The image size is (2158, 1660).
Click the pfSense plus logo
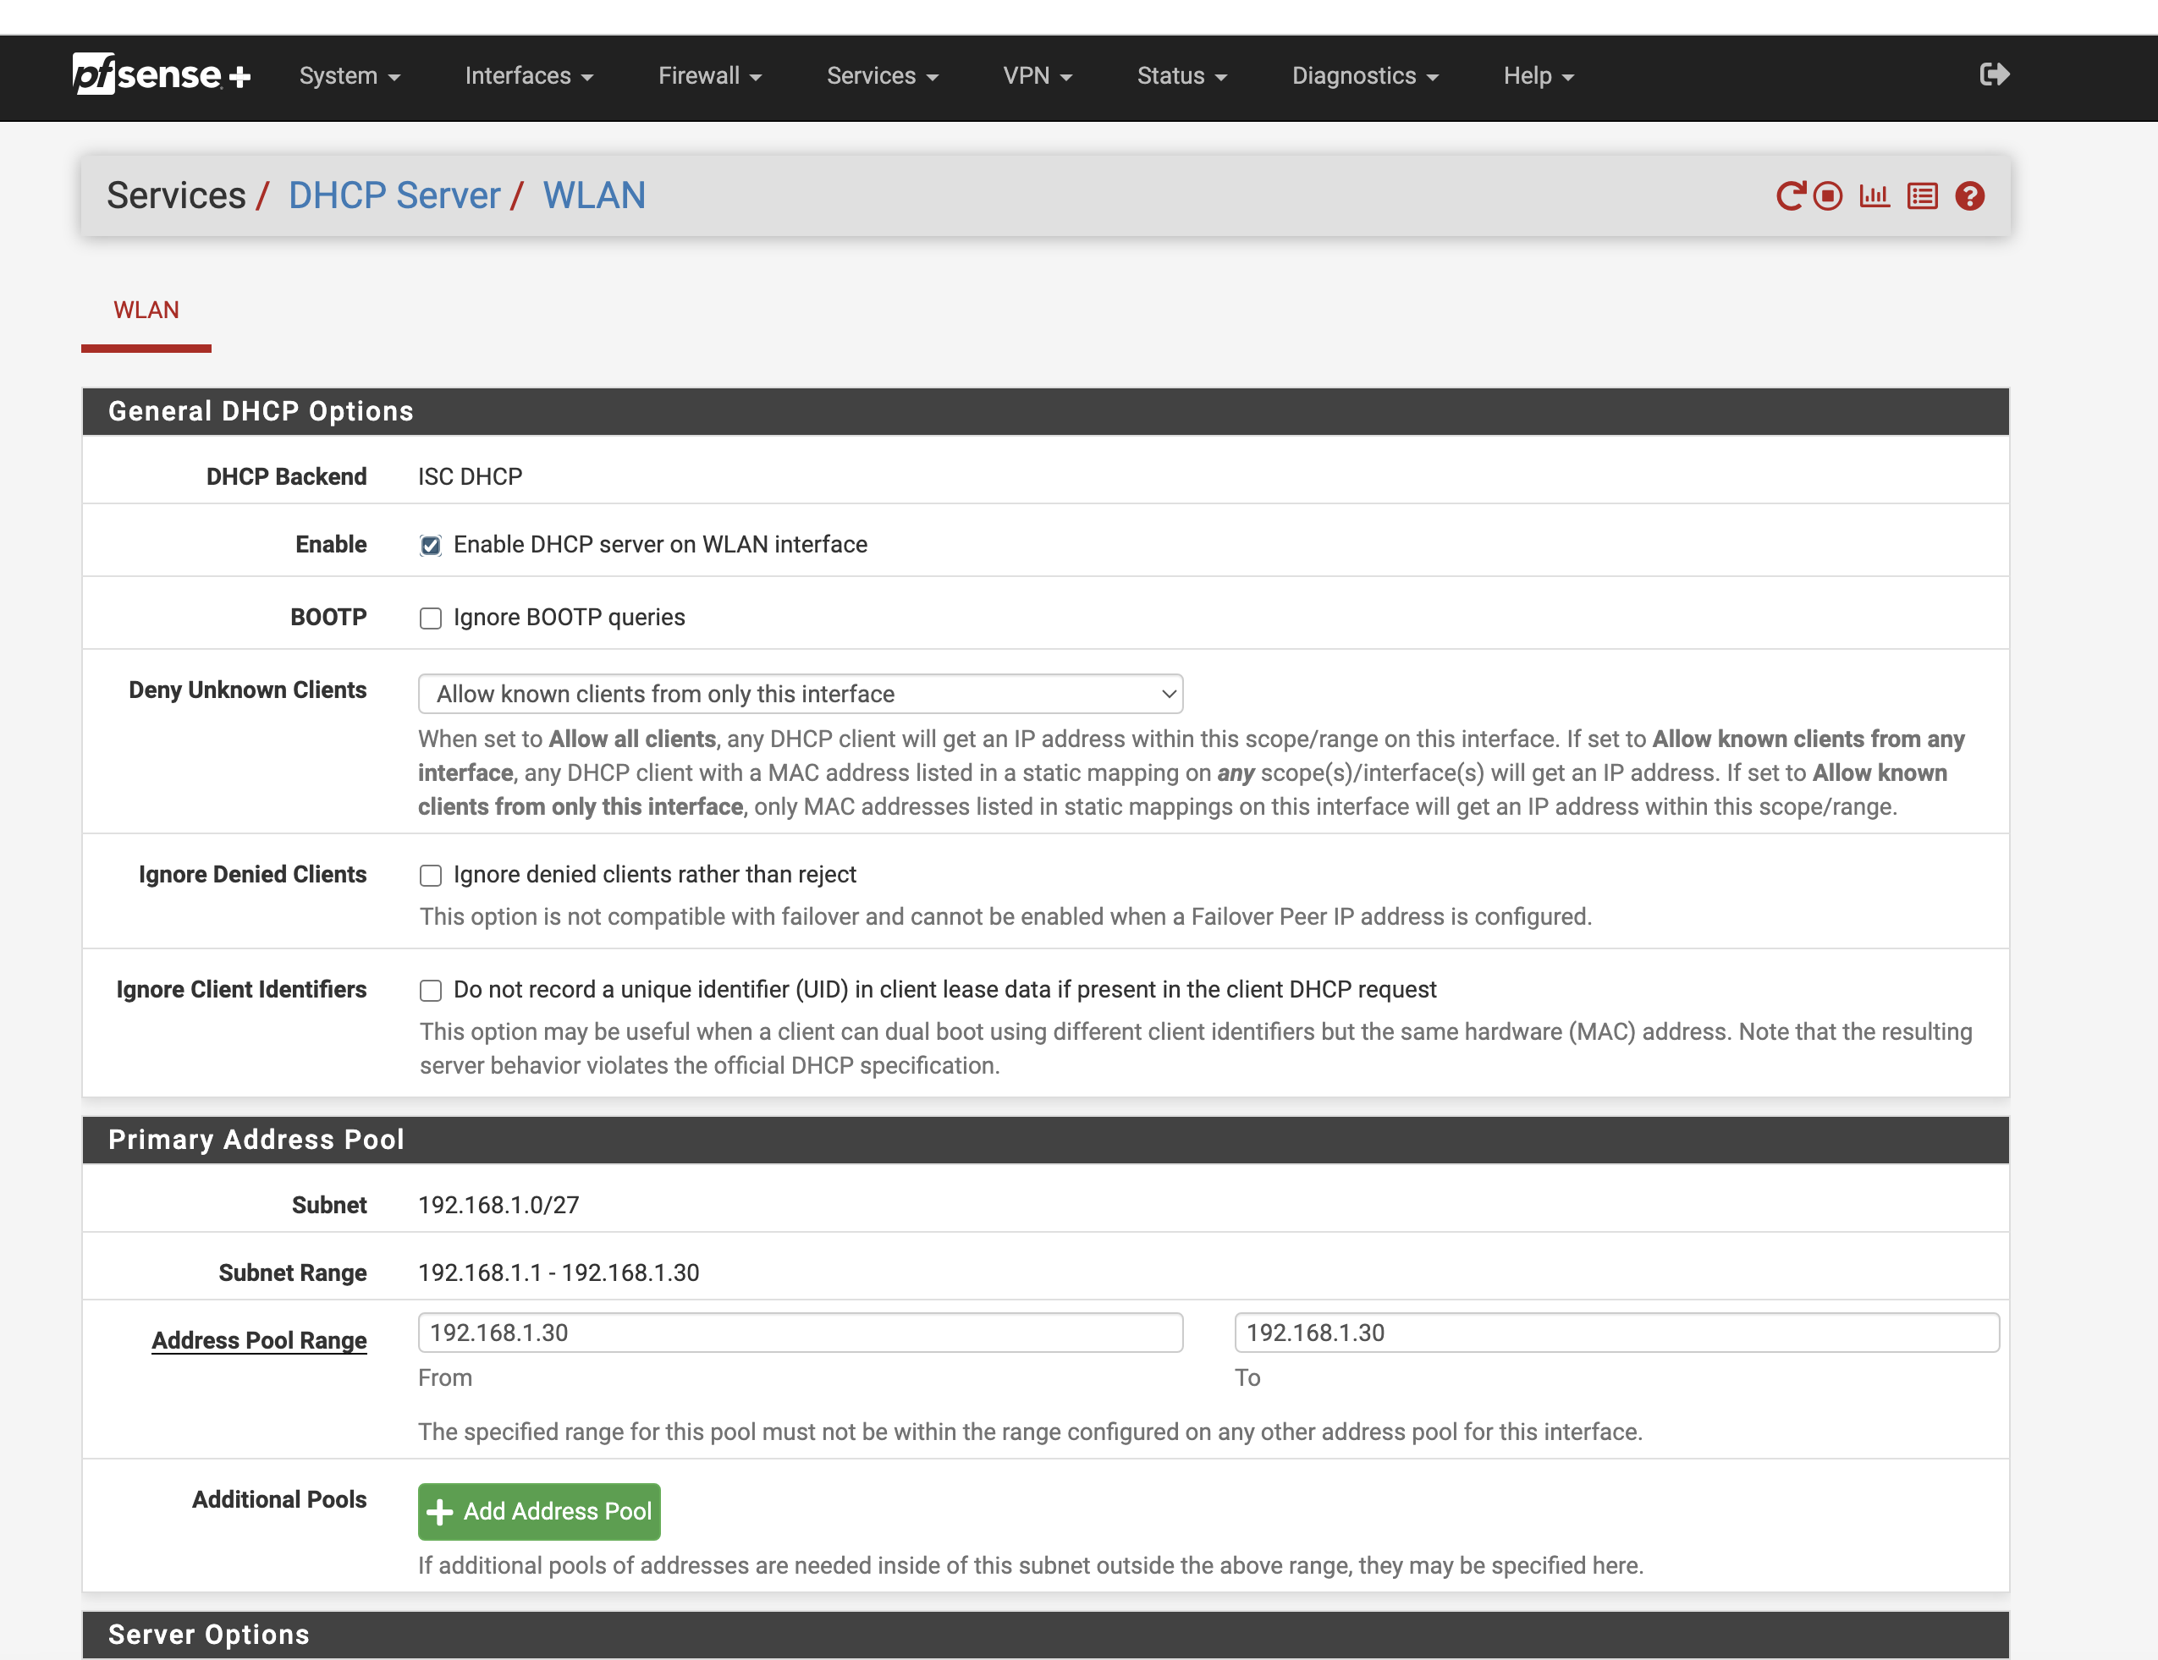(x=161, y=75)
